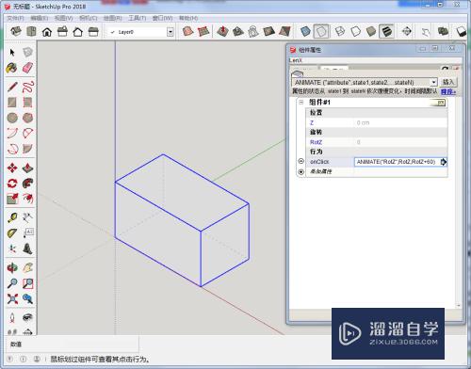Select the Look Around eye tool
The width and height of the screenshot is (471, 369).
click(x=27, y=317)
